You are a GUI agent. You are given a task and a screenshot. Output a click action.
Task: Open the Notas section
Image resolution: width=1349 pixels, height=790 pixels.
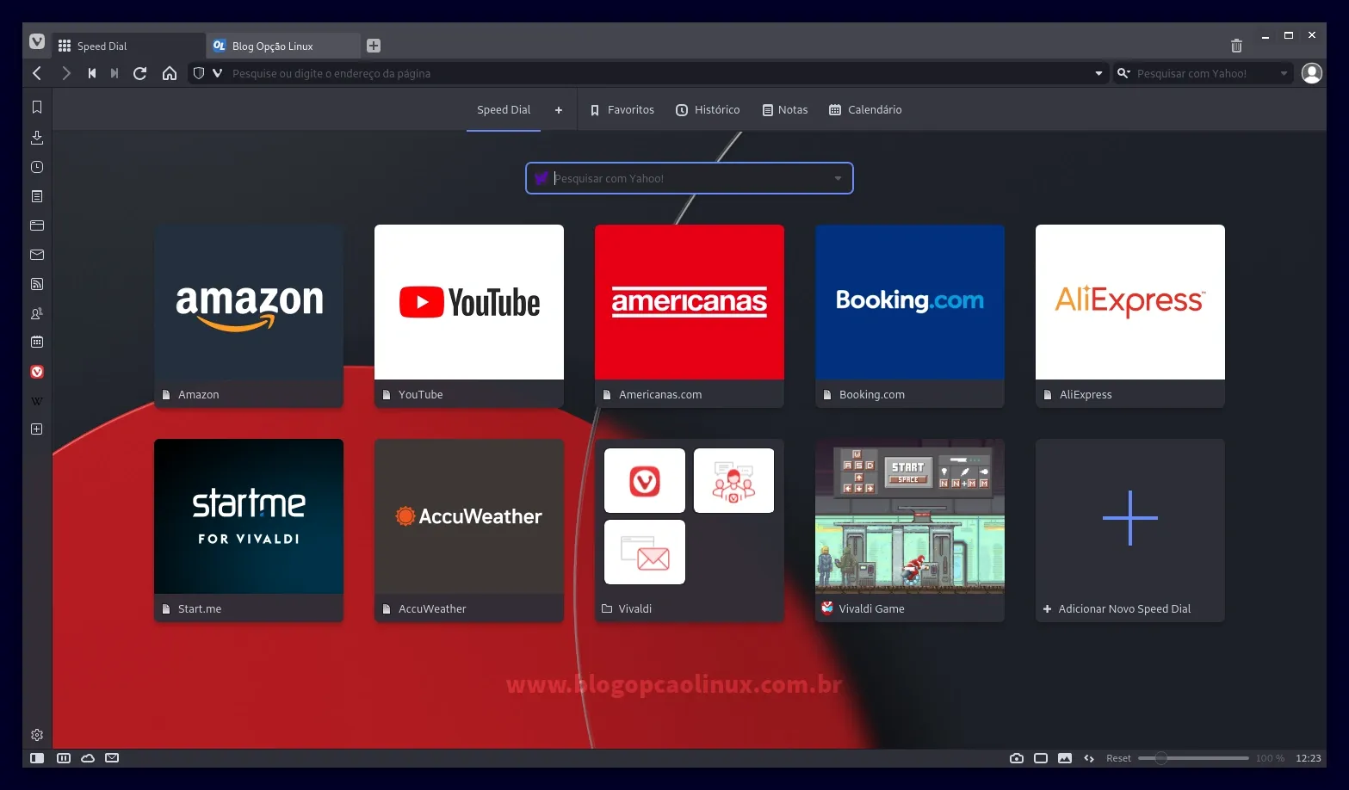pyautogui.click(x=785, y=109)
